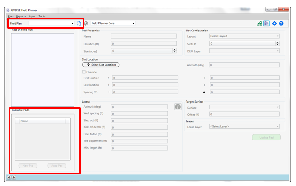296x186 pixels.
Task: Click the Name column header in Available Pads
Action: (43, 121)
